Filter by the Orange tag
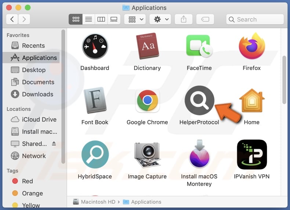Image resolution: width=290 pixels, height=210 pixels. coord(31,194)
